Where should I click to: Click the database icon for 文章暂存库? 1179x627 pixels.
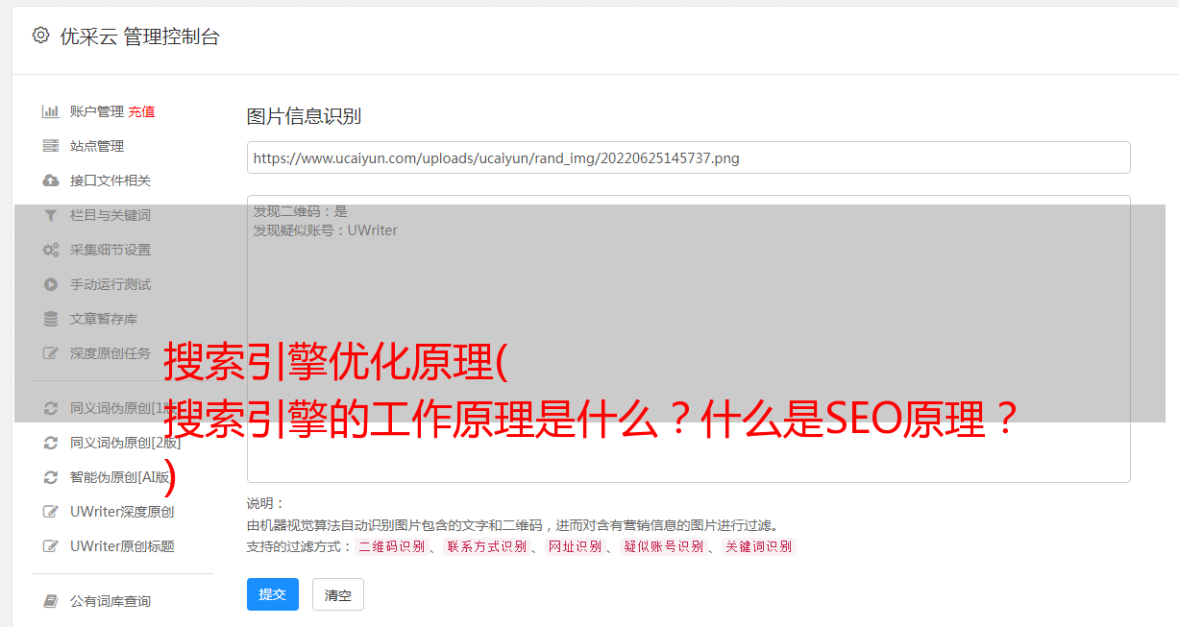51,319
